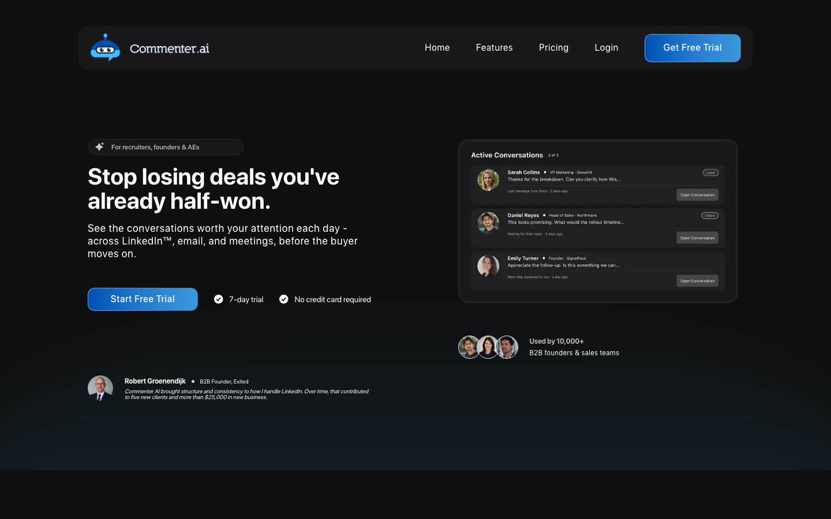Click Emily Turner's avatar photo

(x=488, y=266)
